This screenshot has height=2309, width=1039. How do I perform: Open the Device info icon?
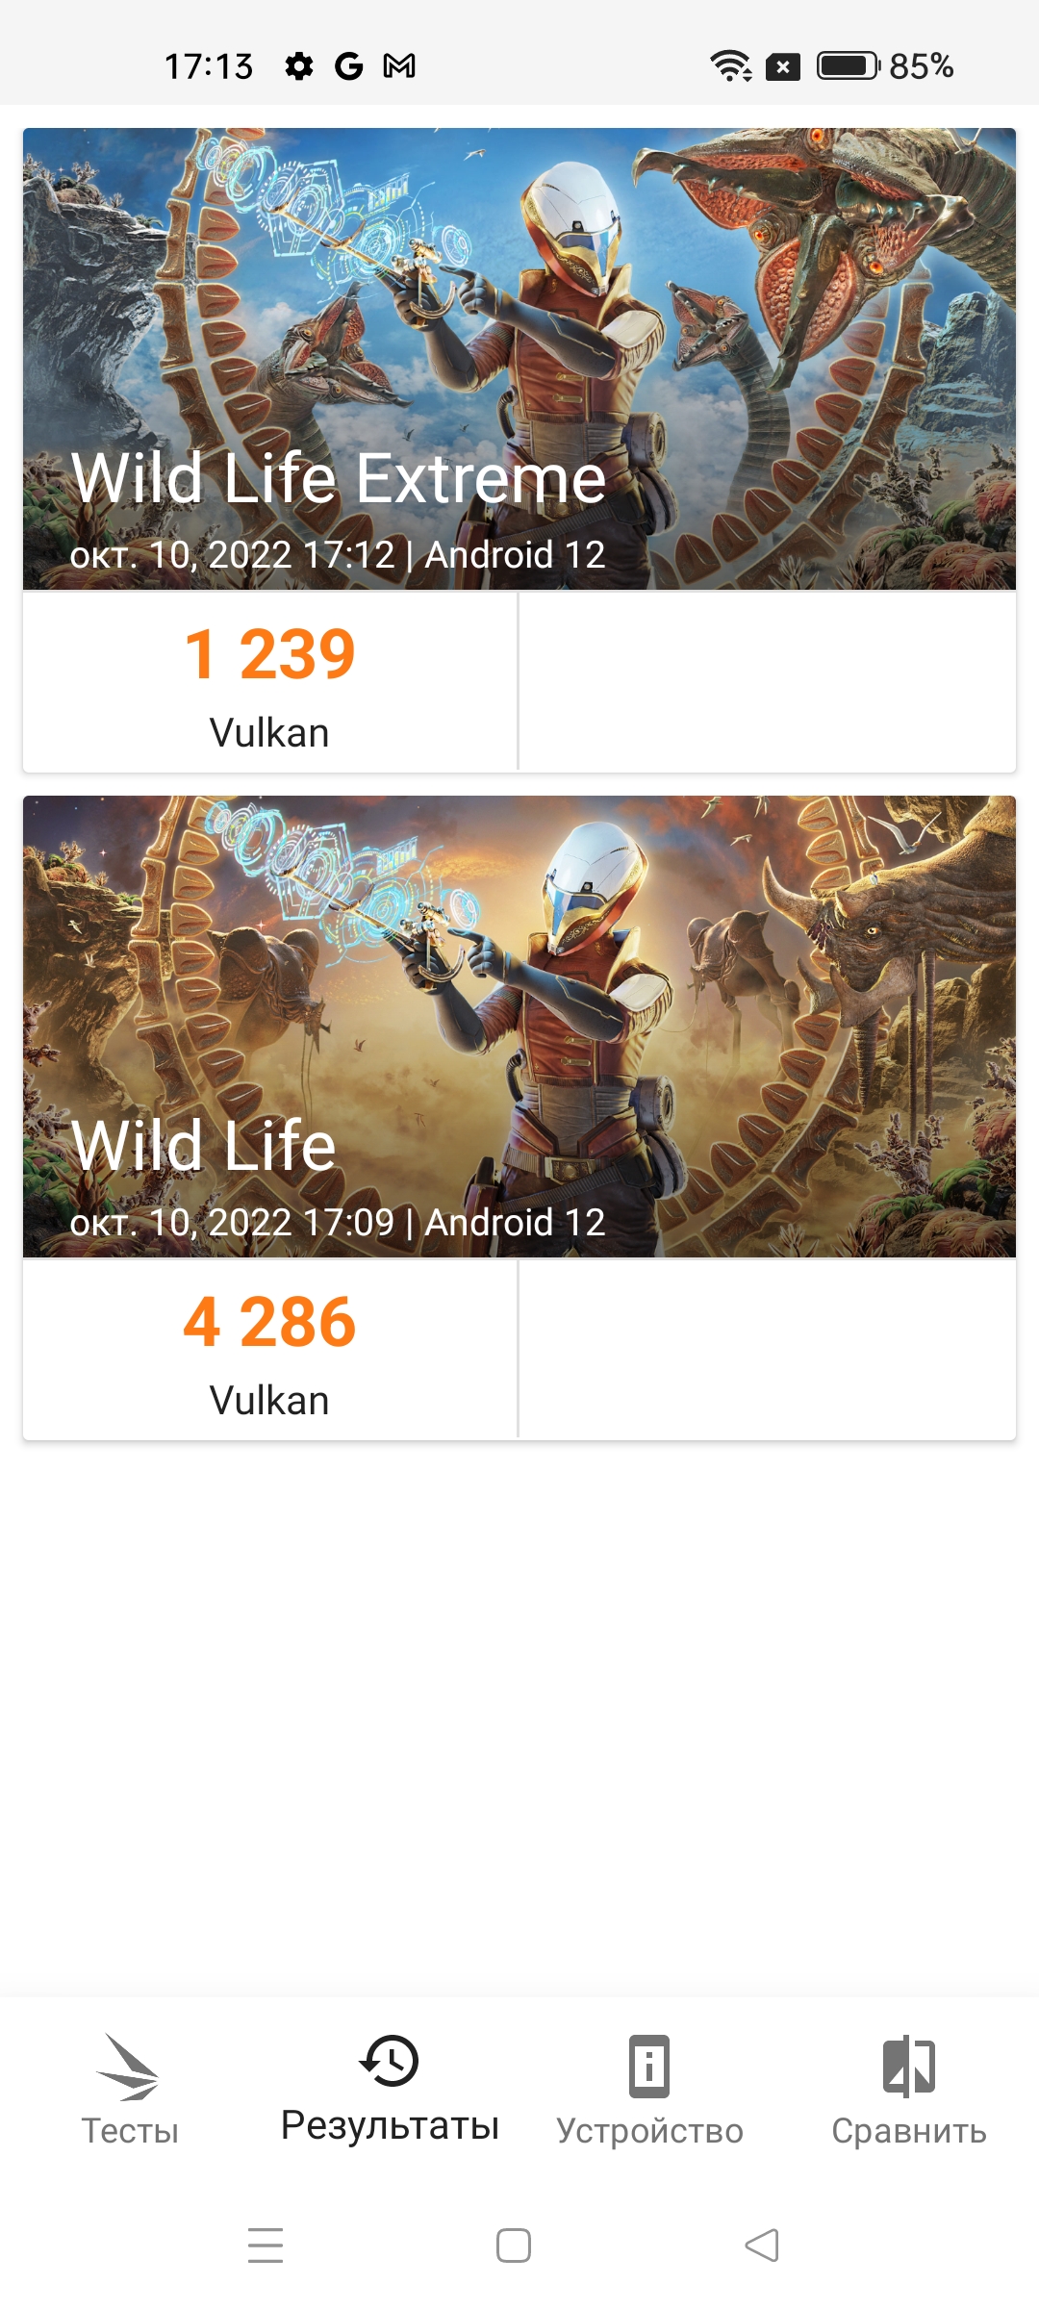(649, 2066)
